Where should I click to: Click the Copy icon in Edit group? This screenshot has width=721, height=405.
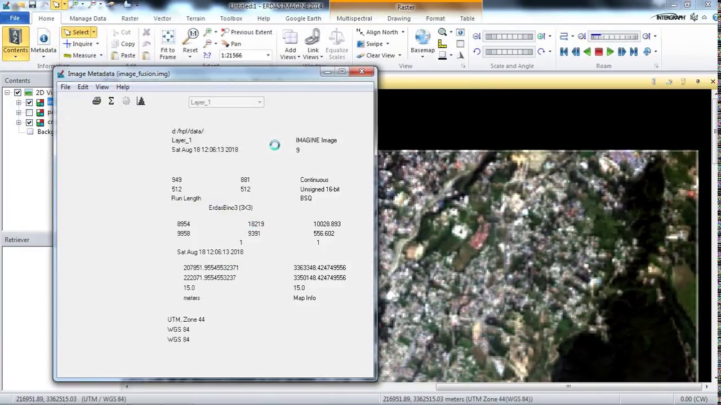[x=115, y=44]
